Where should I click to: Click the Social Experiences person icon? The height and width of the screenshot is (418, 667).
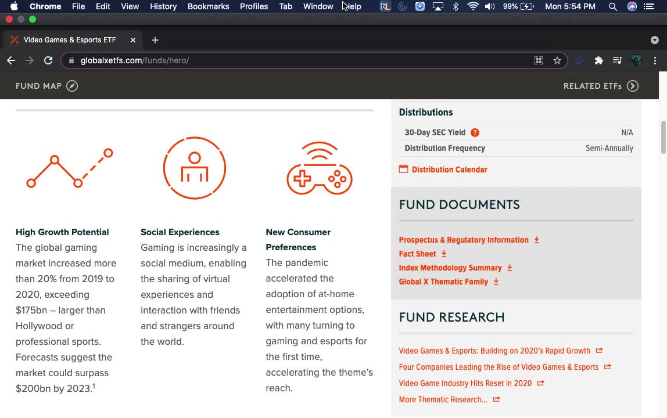click(x=195, y=168)
